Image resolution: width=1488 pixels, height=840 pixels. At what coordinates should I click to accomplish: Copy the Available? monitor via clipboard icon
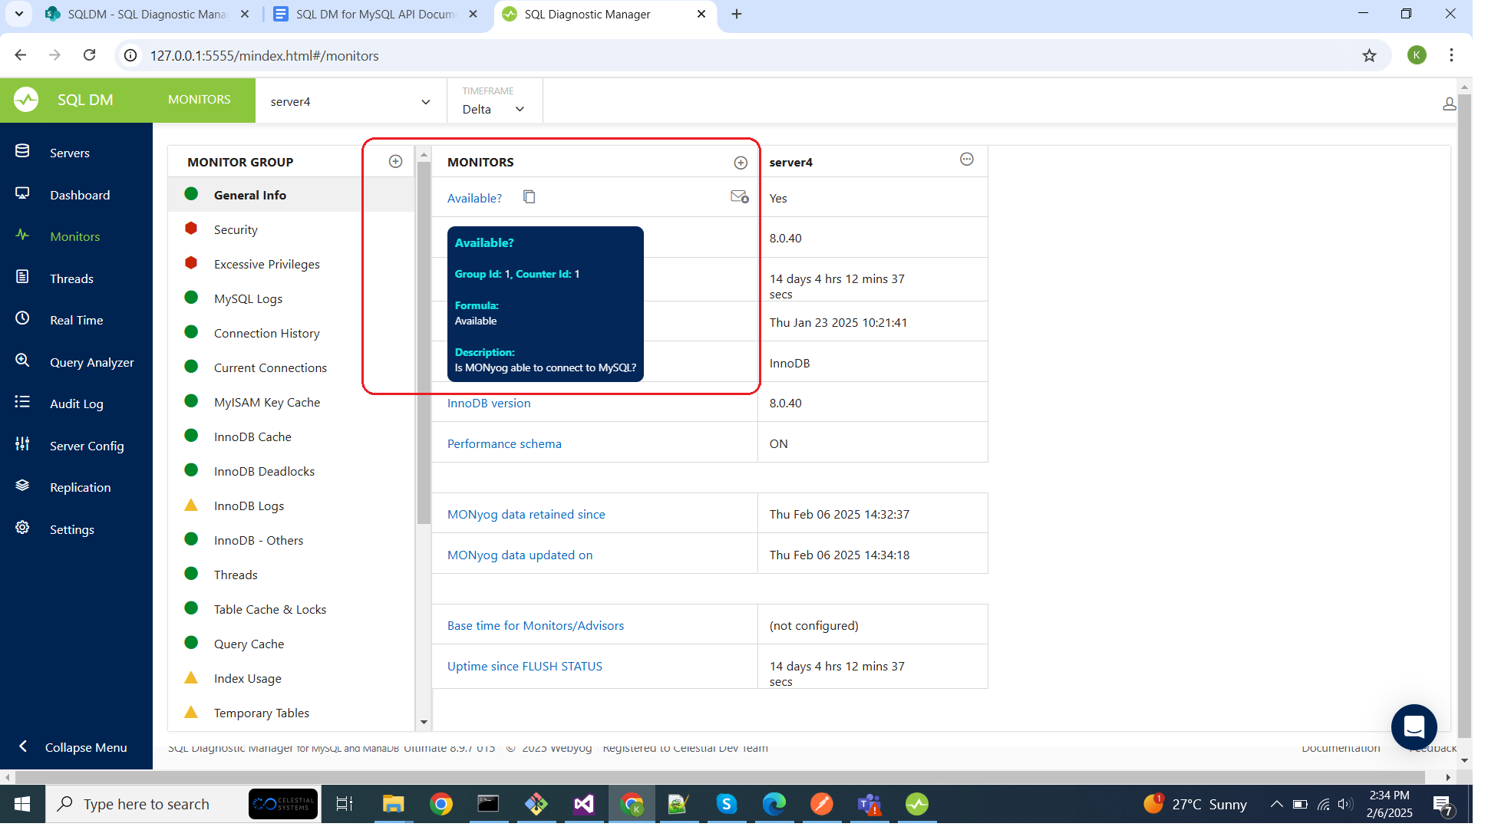point(530,197)
